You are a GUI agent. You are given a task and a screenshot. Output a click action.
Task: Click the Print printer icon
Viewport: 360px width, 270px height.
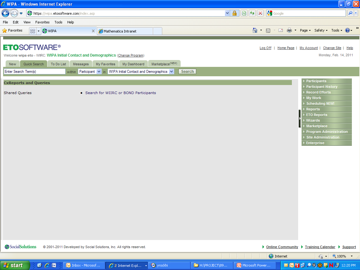pyautogui.click(x=289, y=30)
